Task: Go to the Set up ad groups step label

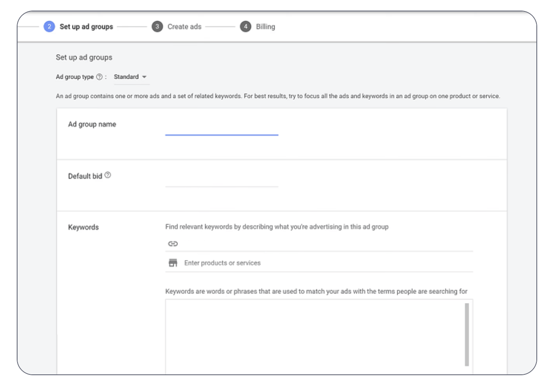Action: (86, 26)
